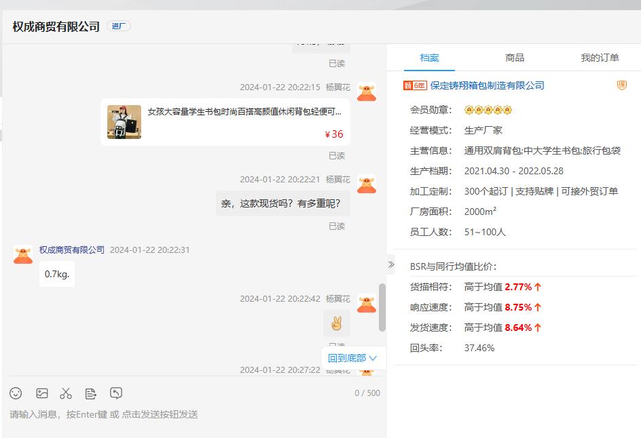Collapse the right info panel with chevron
Screen dimensions: 641x438
391,264
